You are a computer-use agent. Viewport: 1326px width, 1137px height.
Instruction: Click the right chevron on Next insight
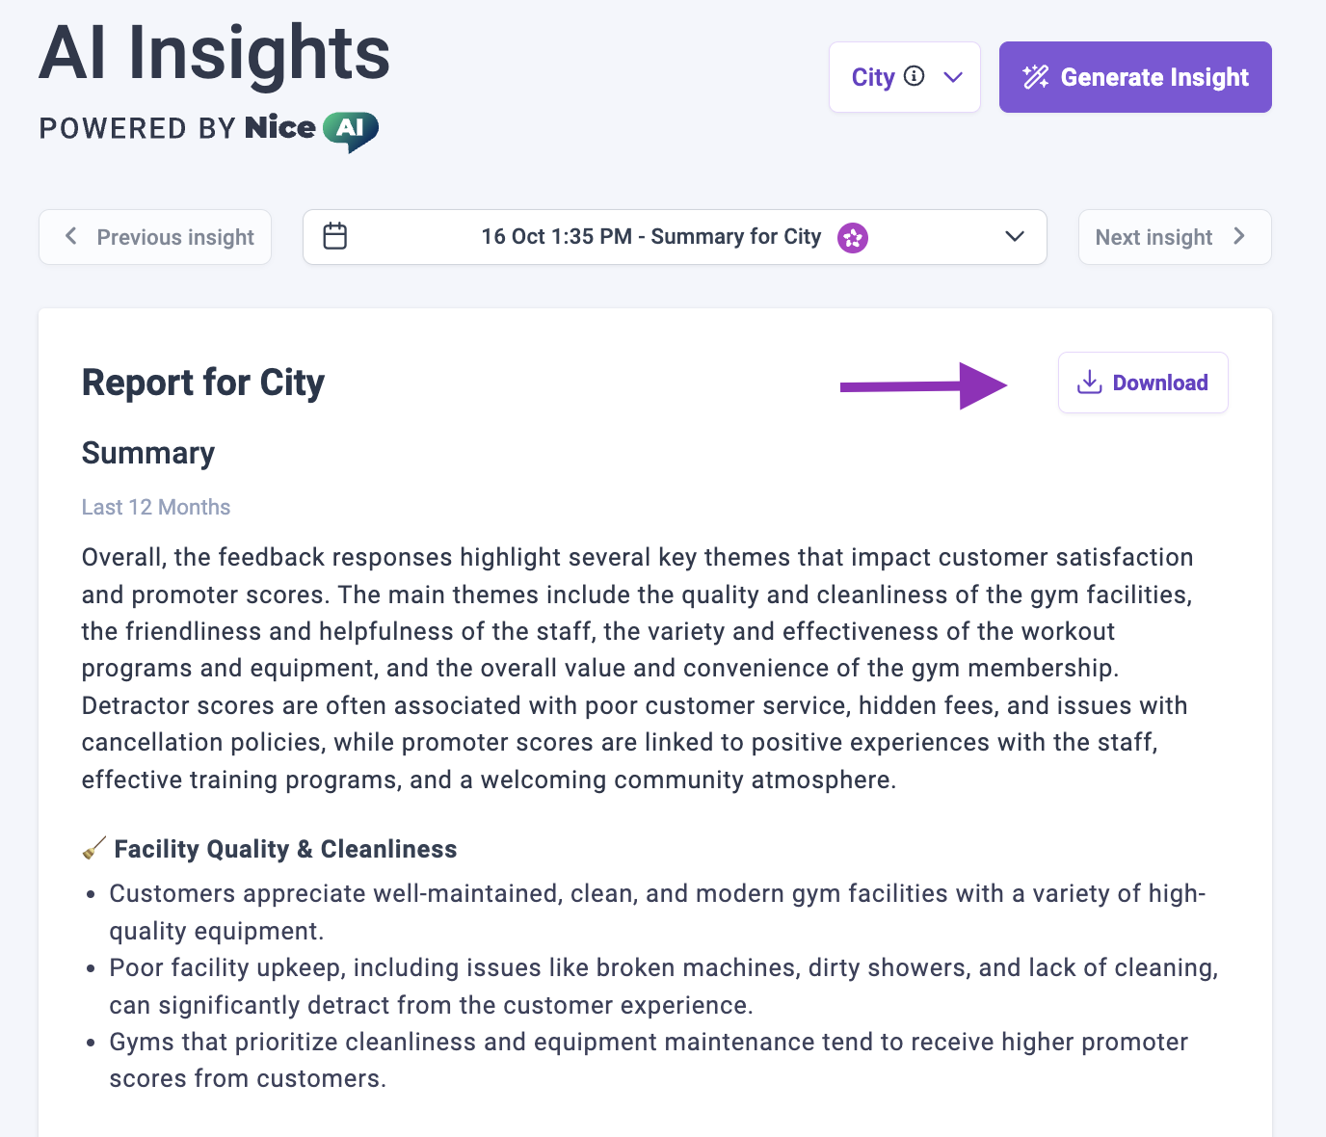click(1239, 236)
